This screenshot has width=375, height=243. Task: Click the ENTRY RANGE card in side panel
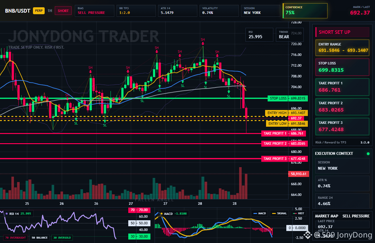(x=342, y=48)
